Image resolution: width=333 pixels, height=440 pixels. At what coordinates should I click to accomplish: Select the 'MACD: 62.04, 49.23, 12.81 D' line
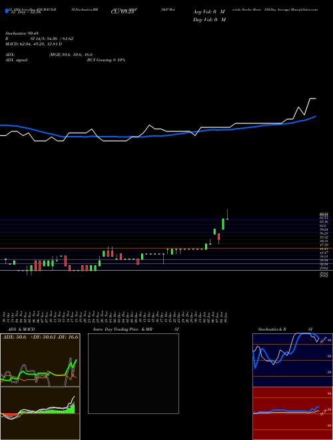[34, 44]
